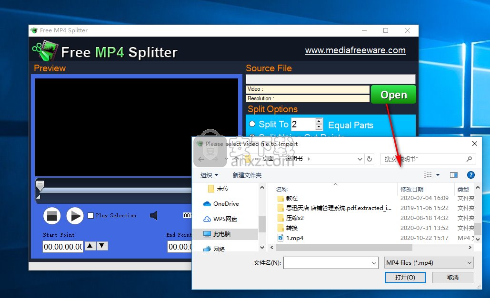The image size is (490, 298).
Task: Open help with the blue question icon
Action: pos(470,175)
